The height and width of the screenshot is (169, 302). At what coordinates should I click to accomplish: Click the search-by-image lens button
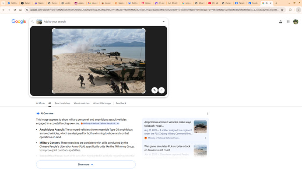pos(162,90)
